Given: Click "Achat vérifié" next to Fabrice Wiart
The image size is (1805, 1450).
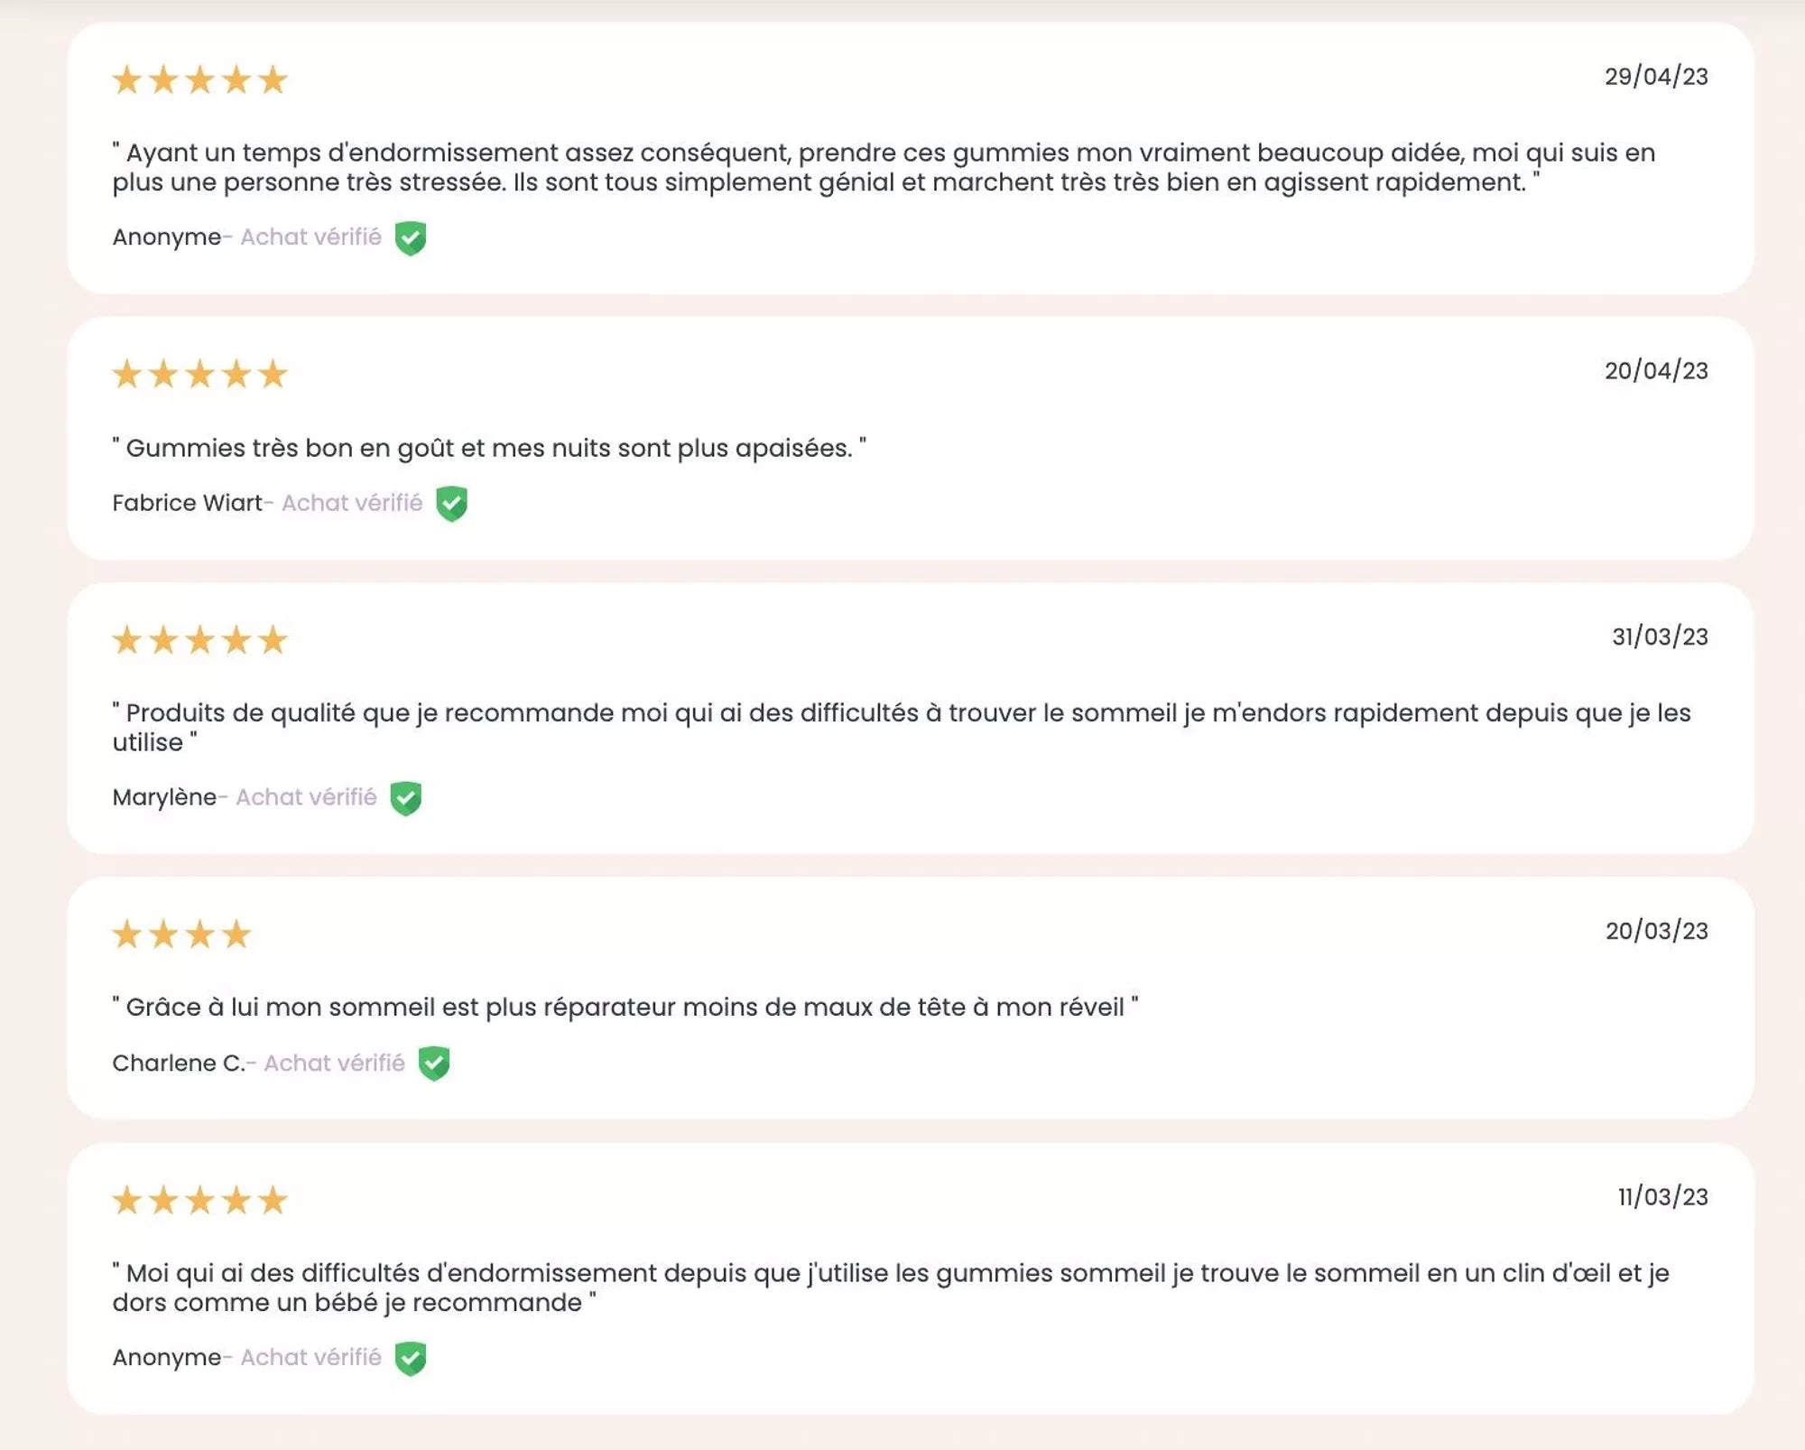Looking at the screenshot, I should click(352, 503).
